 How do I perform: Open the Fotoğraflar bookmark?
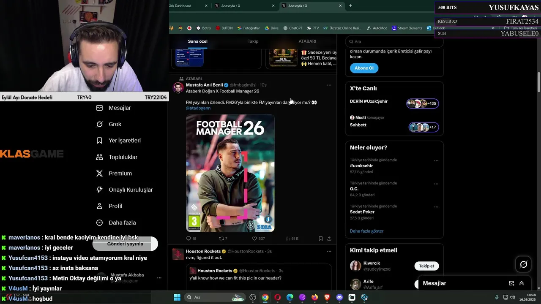(249, 28)
